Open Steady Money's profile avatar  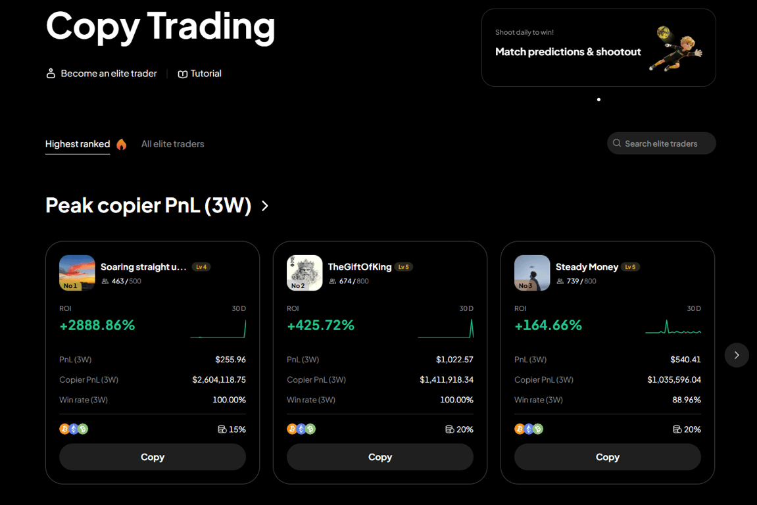pos(531,272)
